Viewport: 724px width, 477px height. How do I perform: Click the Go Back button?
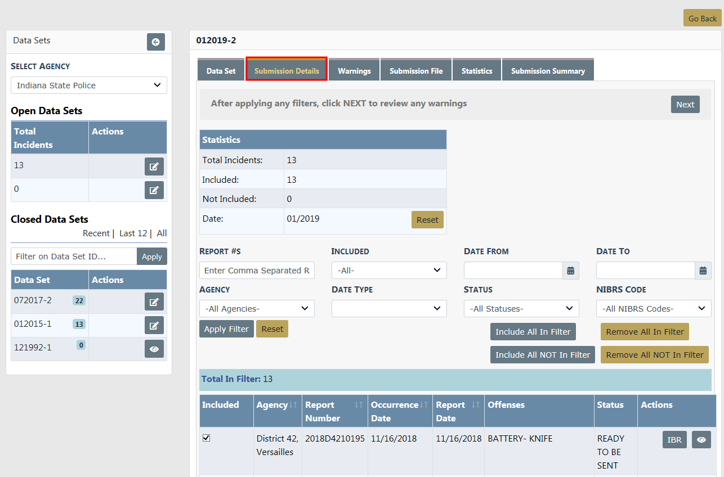pyautogui.click(x=702, y=19)
